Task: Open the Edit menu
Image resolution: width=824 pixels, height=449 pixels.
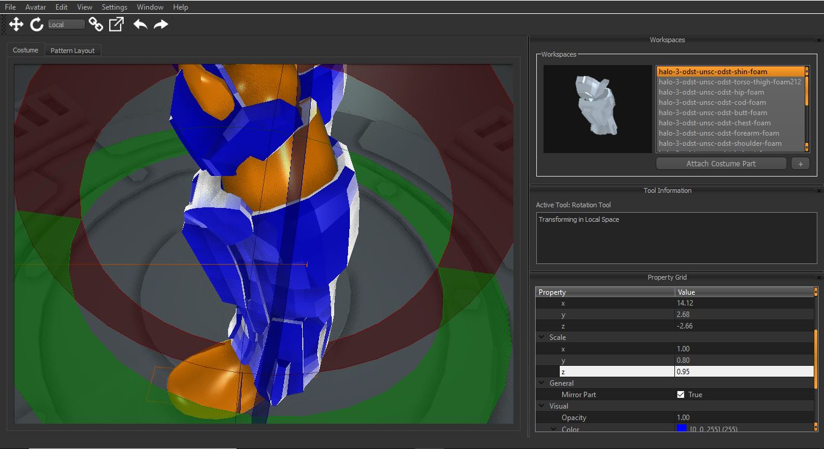Action: tap(62, 7)
